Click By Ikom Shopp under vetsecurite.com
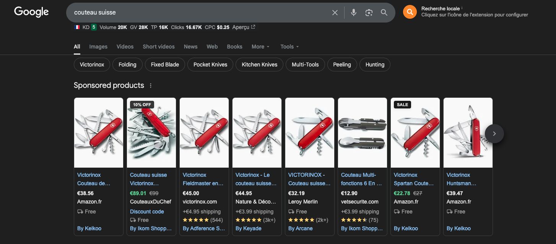The height and width of the screenshot is (244, 556). coord(362,228)
